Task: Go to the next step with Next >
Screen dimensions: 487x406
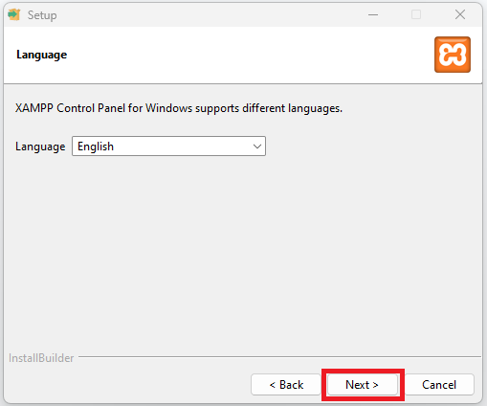Action: 363,385
